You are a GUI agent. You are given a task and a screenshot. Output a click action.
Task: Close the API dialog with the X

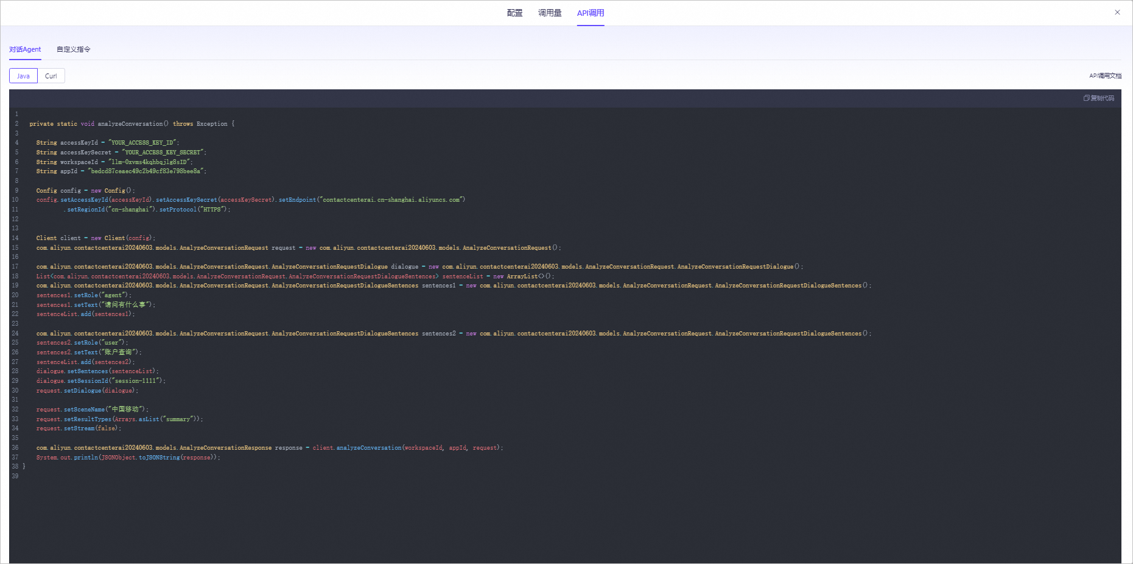pos(1117,12)
